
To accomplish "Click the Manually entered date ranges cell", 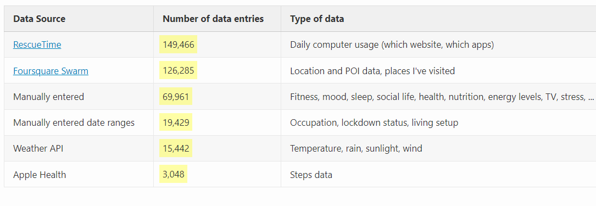I will 74,123.
